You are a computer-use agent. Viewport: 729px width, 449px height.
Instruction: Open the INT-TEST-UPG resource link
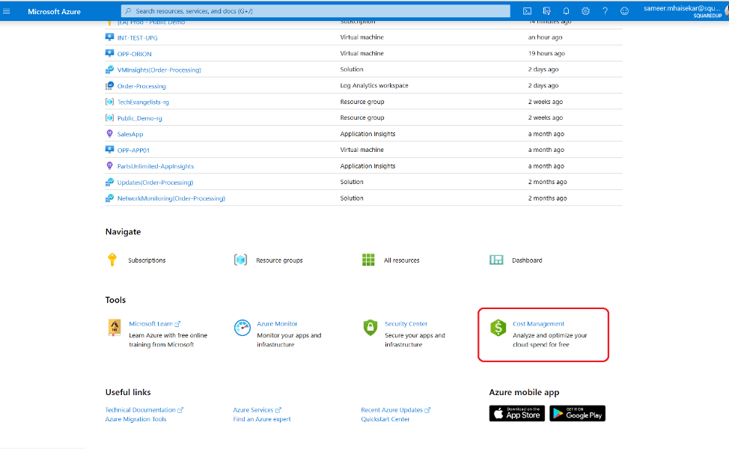pos(137,37)
